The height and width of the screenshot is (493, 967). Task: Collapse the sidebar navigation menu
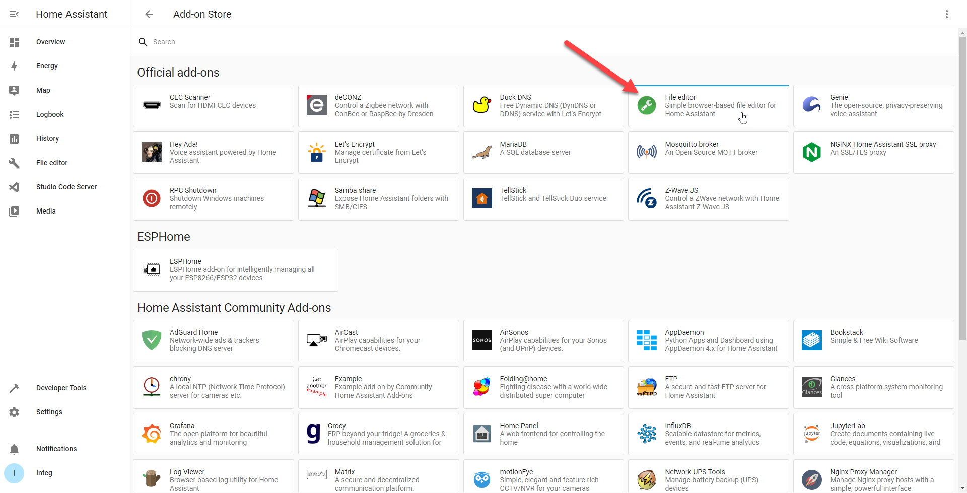14,14
